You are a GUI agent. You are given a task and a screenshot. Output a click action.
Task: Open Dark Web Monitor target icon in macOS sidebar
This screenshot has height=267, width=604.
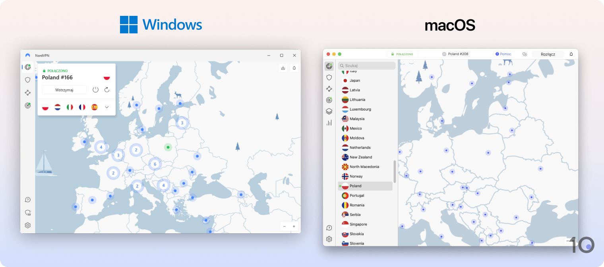pyautogui.click(x=329, y=100)
